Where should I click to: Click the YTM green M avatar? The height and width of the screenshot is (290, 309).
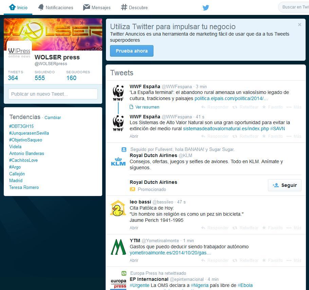point(118,247)
